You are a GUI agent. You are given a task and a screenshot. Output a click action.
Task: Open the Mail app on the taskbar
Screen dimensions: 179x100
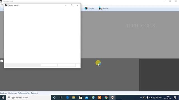[x=87, y=97]
